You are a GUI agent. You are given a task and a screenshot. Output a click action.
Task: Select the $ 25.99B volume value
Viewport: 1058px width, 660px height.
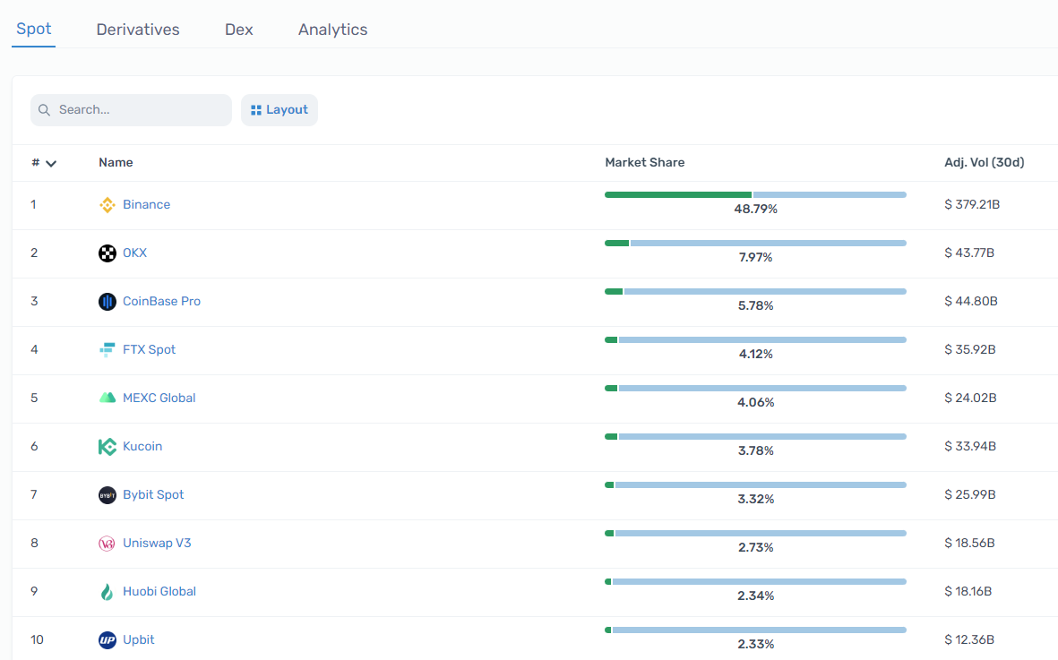coord(969,494)
